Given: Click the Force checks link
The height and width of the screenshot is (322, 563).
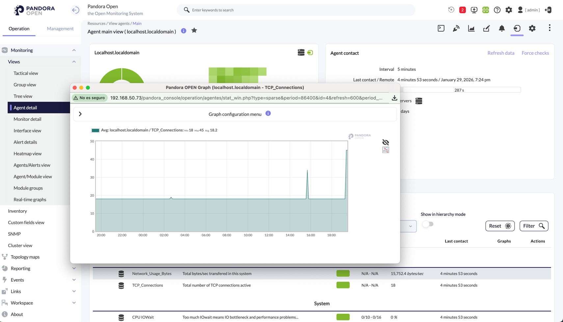Looking at the screenshot, I should tap(535, 53).
